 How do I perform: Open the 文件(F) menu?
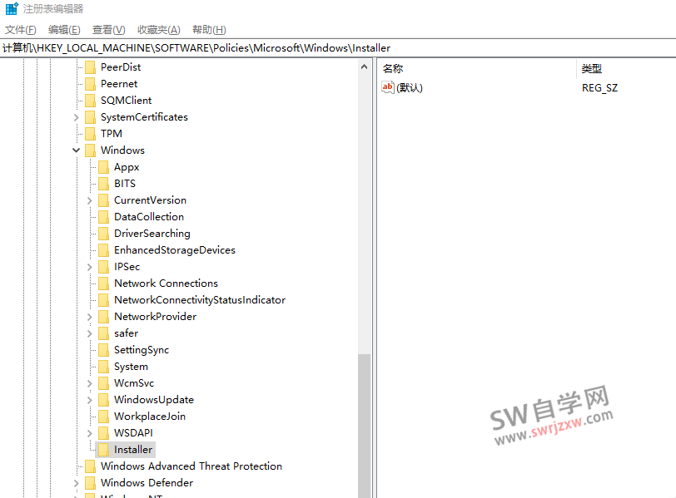pos(21,30)
